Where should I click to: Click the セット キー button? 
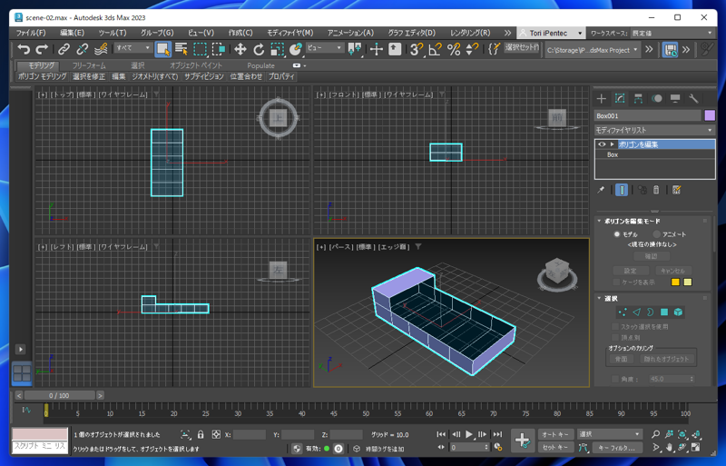pyautogui.click(x=555, y=448)
